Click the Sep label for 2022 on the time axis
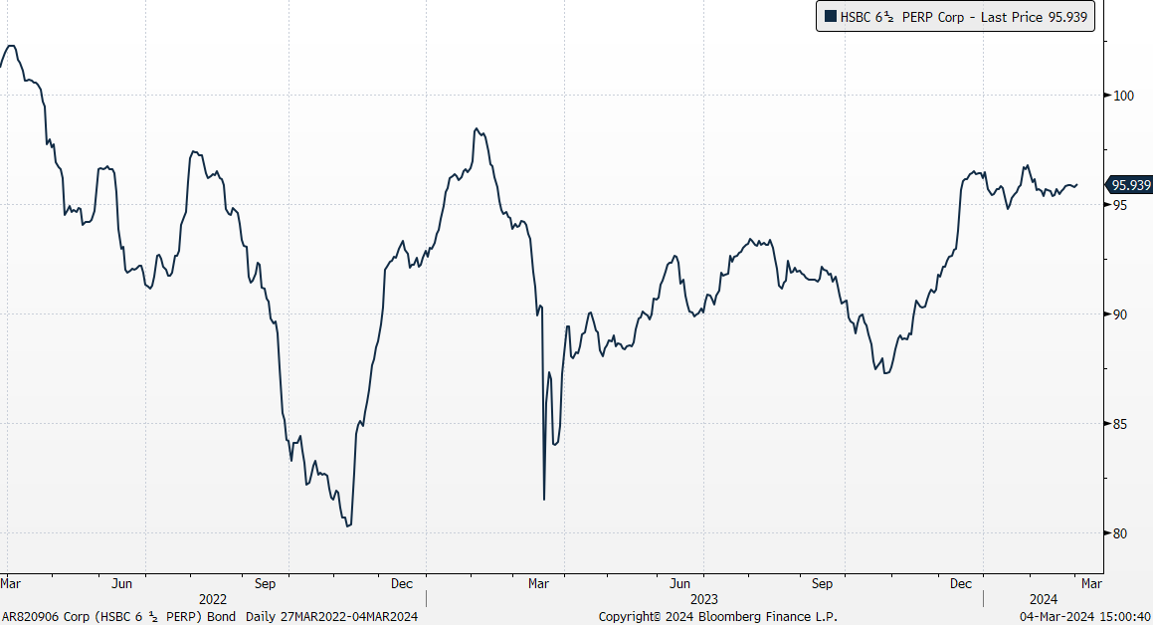 [265, 584]
